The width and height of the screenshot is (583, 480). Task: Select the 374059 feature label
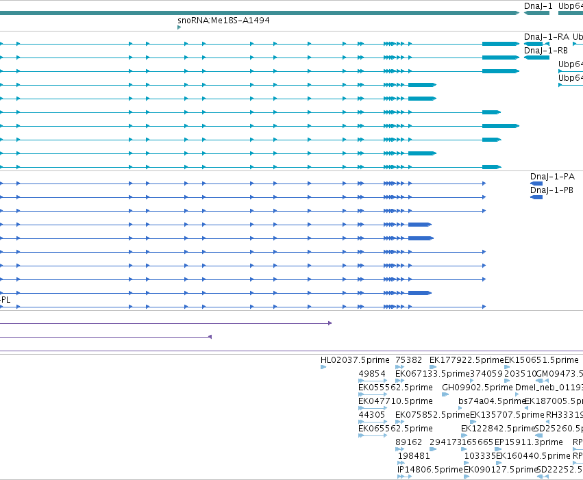tap(486, 374)
